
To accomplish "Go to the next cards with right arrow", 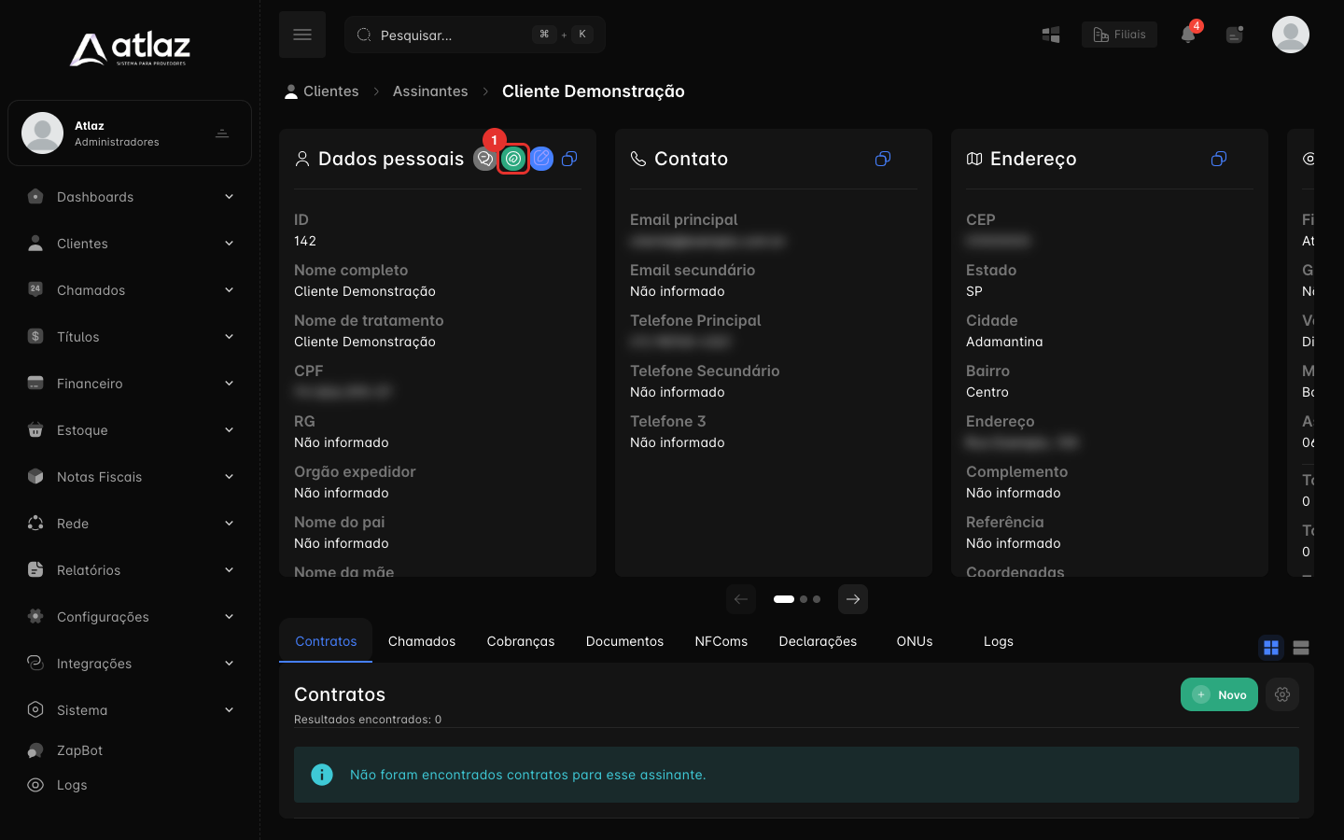I will pos(853,599).
